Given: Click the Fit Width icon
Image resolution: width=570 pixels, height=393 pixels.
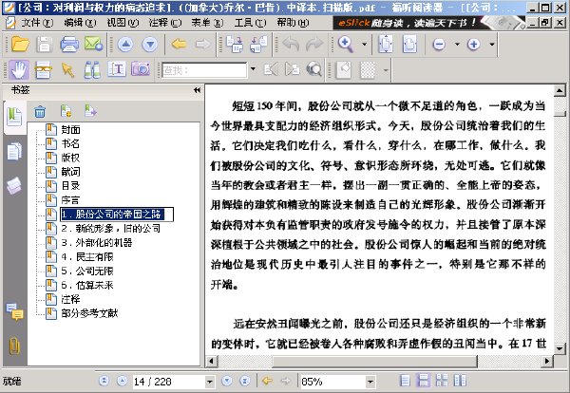Looking at the screenshot, I should point(409,45).
